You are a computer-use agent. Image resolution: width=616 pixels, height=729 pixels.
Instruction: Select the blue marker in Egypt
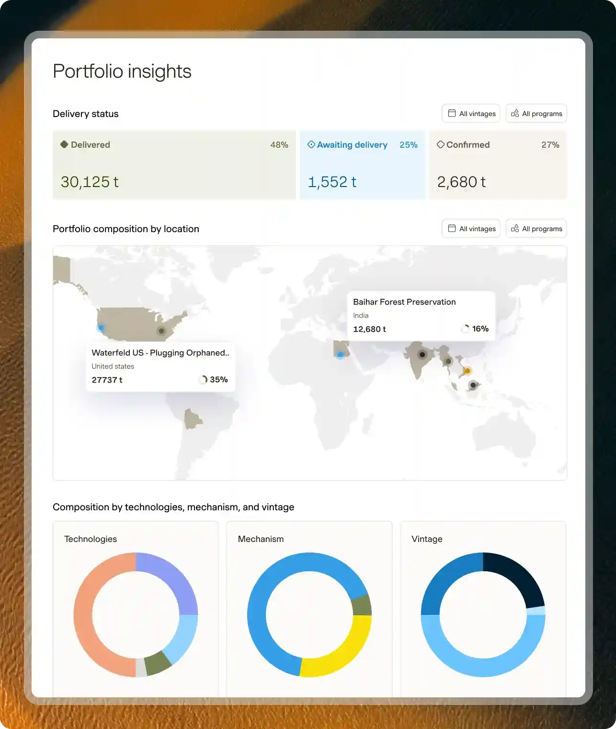tap(340, 355)
